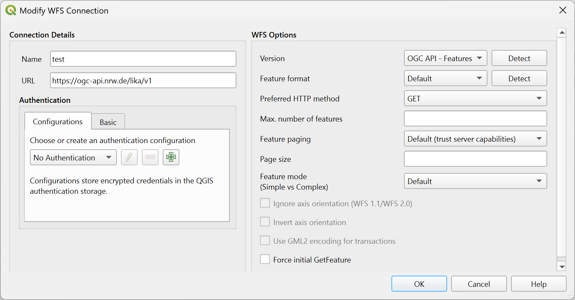Open the No Authentication configuration dropdown
575x300 pixels.
click(x=73, y=158)
